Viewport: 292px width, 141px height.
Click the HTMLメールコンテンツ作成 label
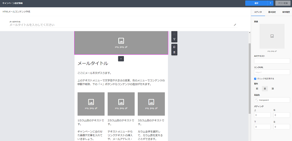click(x=16, y=12)
